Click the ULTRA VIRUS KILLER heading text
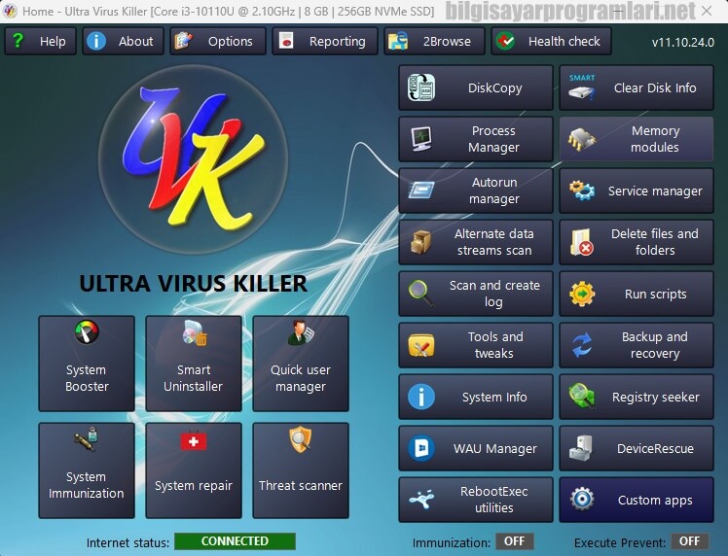The image size is (728, 556). coord(193,283)
